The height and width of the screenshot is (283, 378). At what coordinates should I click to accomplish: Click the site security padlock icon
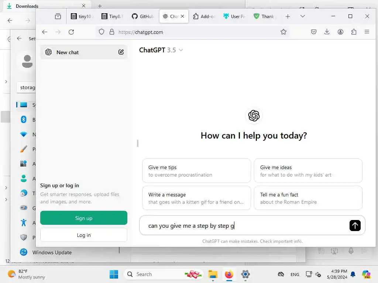112,32
